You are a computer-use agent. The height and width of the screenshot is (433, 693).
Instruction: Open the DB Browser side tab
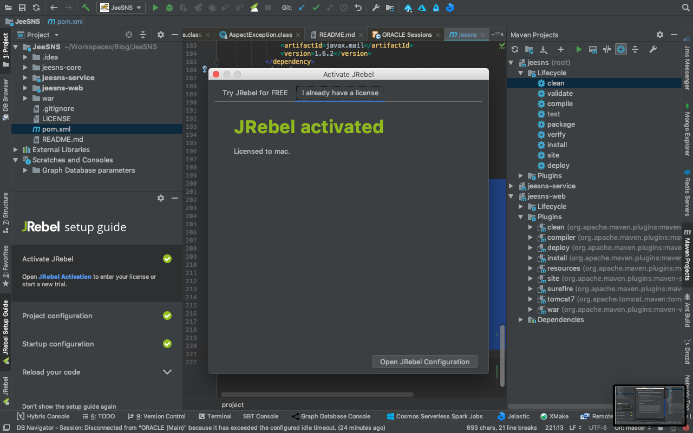(5, 100)
